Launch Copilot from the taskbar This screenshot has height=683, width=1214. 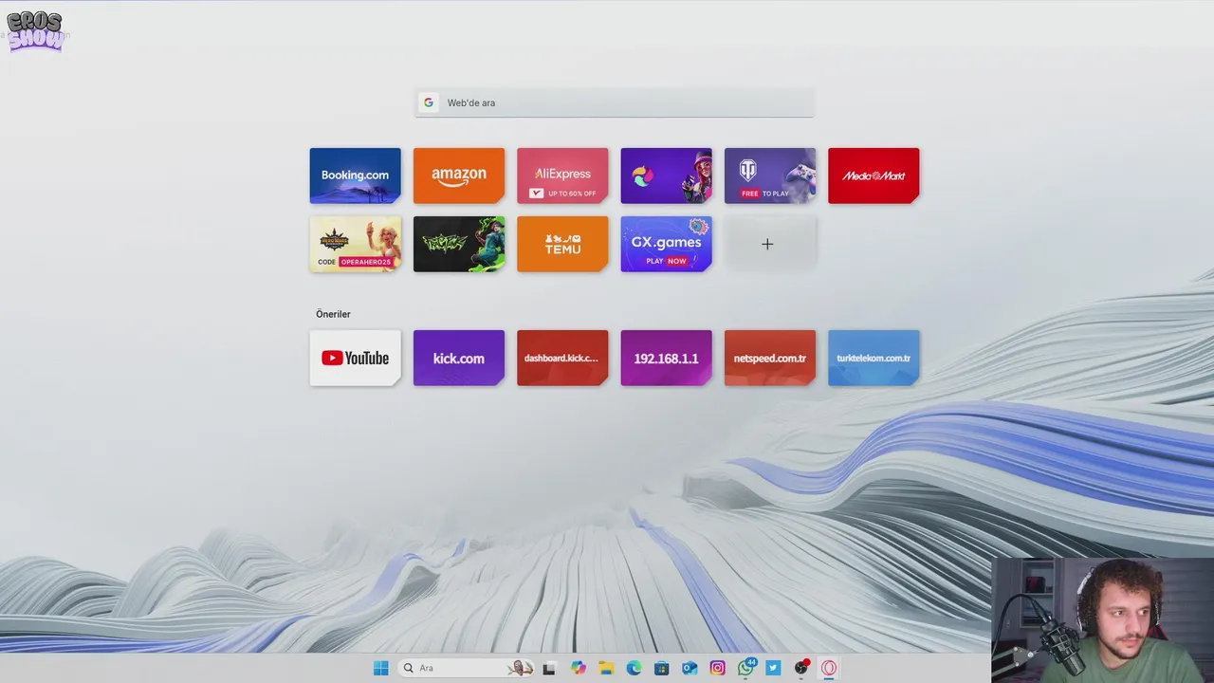[579, 668]
